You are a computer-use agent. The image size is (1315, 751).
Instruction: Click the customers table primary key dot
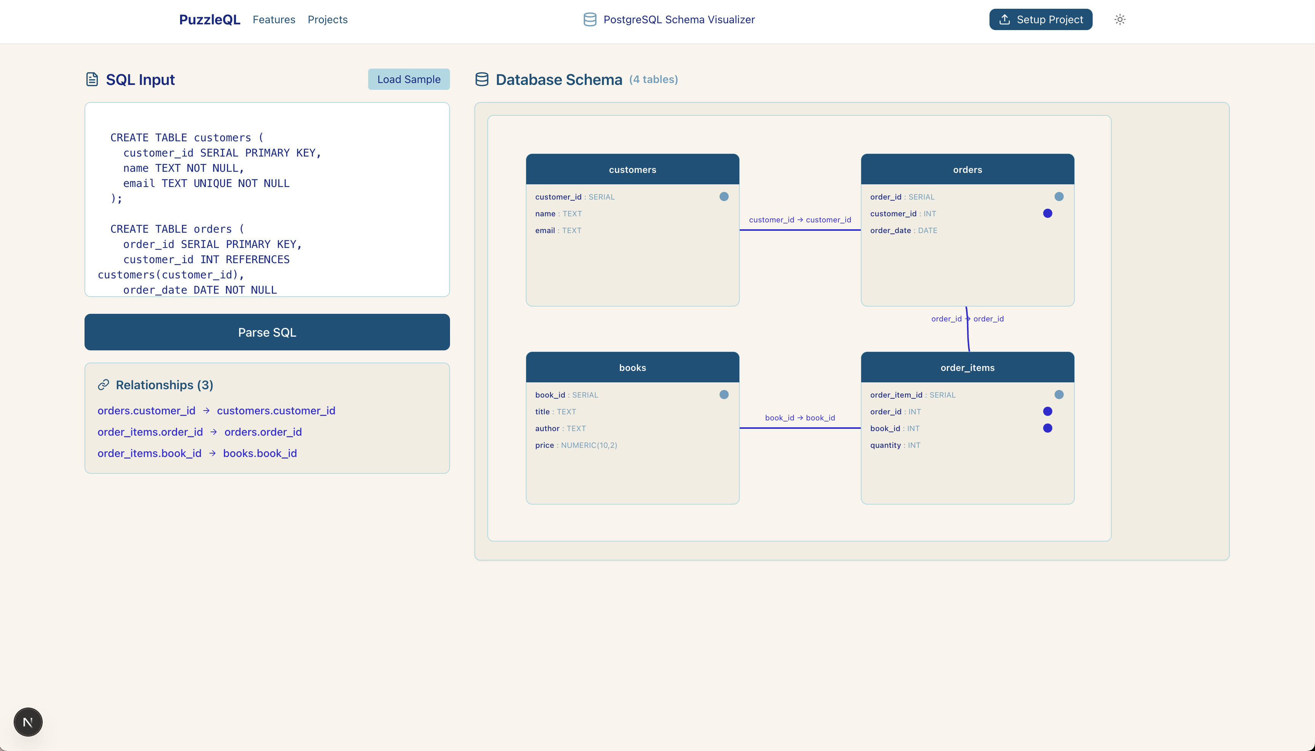[724, 197]
